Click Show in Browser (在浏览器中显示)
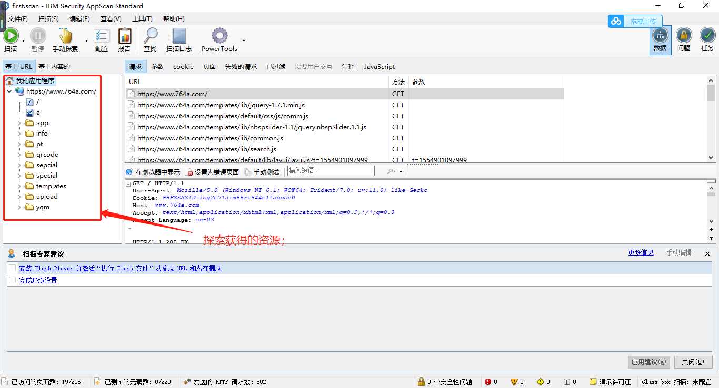This screenshot has width=719, height=388. (153, 172)
